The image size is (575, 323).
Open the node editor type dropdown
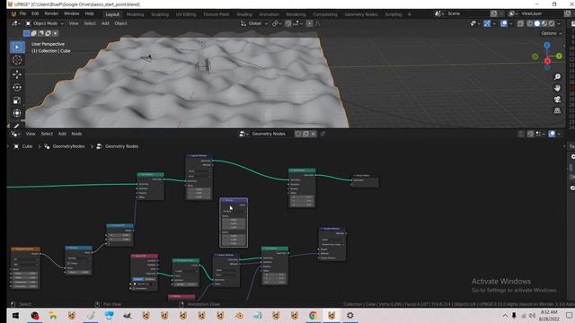point(16,134)
